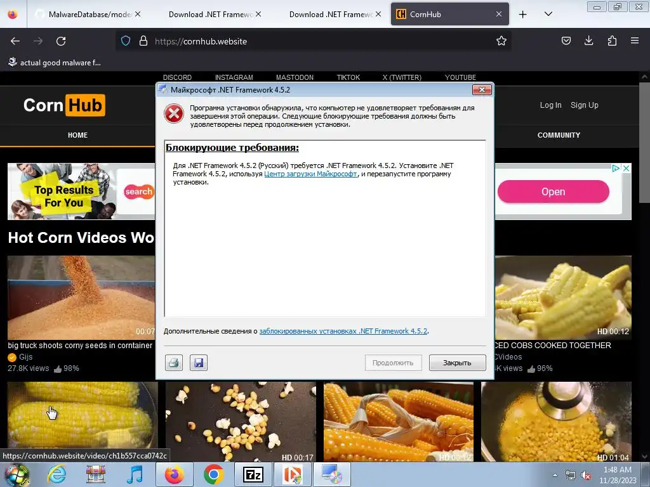650x487 pixels.
Task: Open the Firefox hamburger application menu
Action: pyautogui.click(x=635, y=41)
